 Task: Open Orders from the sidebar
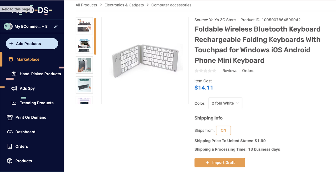[22, 146]
